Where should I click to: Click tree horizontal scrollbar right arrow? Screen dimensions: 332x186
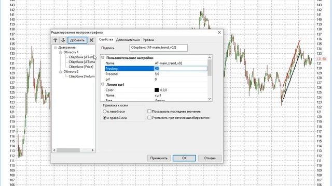[x=92, y=150]
